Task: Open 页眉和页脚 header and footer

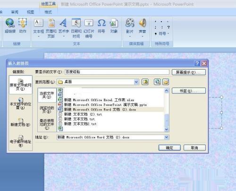Action: click(x=51, y=28)
